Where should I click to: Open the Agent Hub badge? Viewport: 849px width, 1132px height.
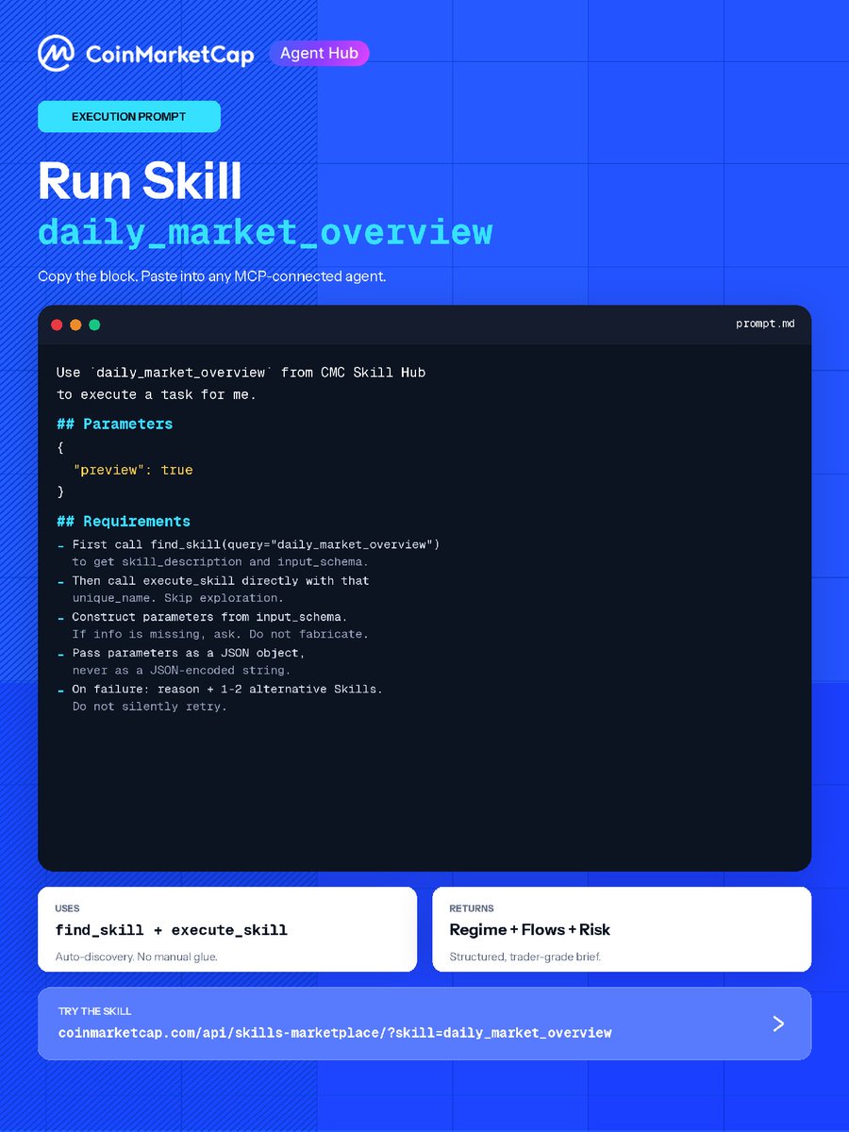[x=319, y=54]
